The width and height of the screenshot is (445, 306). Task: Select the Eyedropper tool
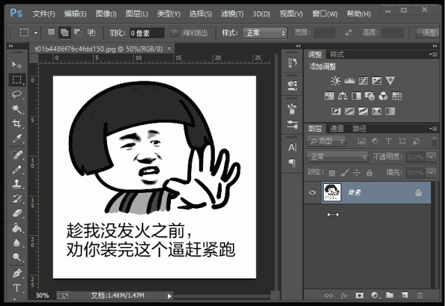pos(17,138)
